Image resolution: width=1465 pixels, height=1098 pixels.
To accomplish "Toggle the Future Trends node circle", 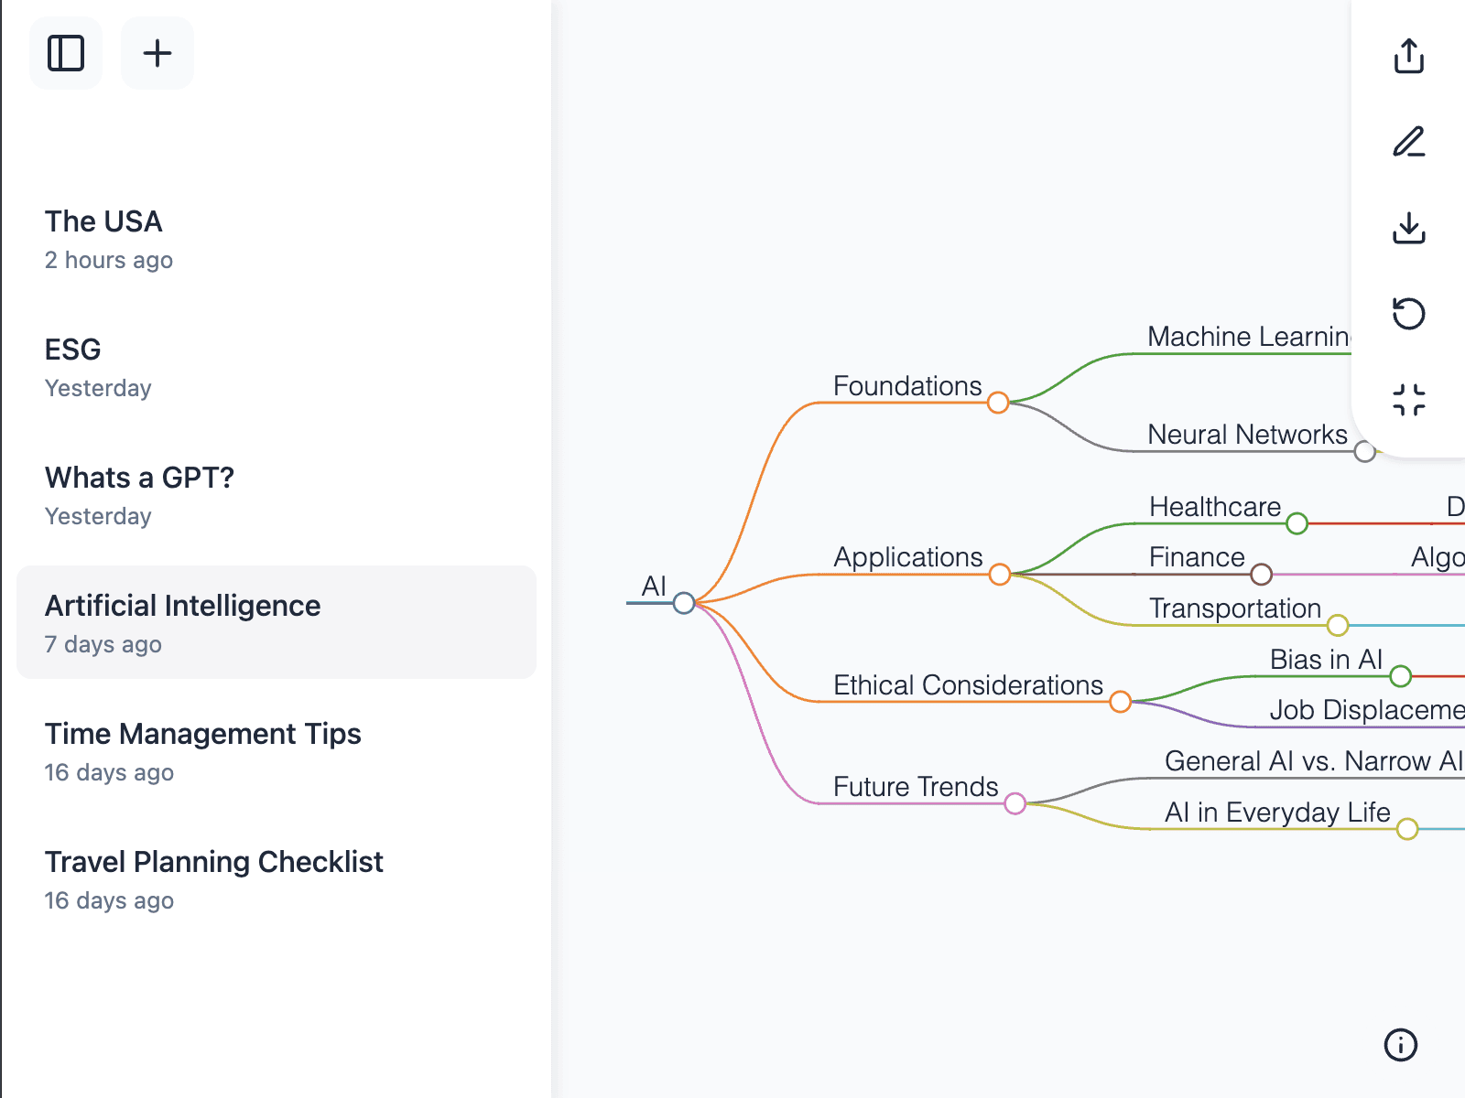I will coord(1015,803).
